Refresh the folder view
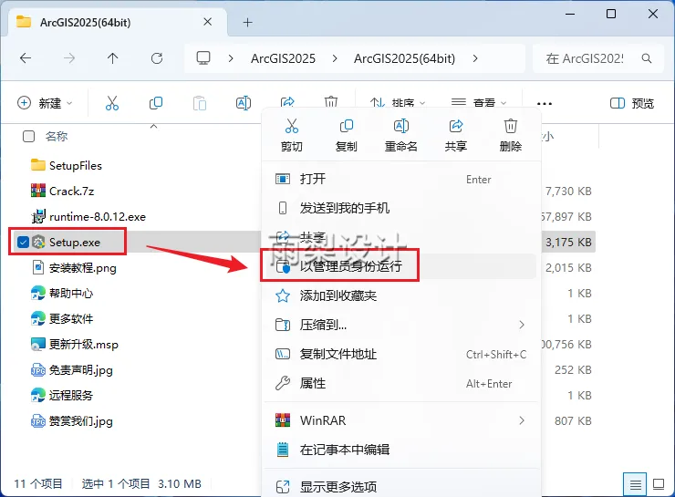 click(157, 58)
